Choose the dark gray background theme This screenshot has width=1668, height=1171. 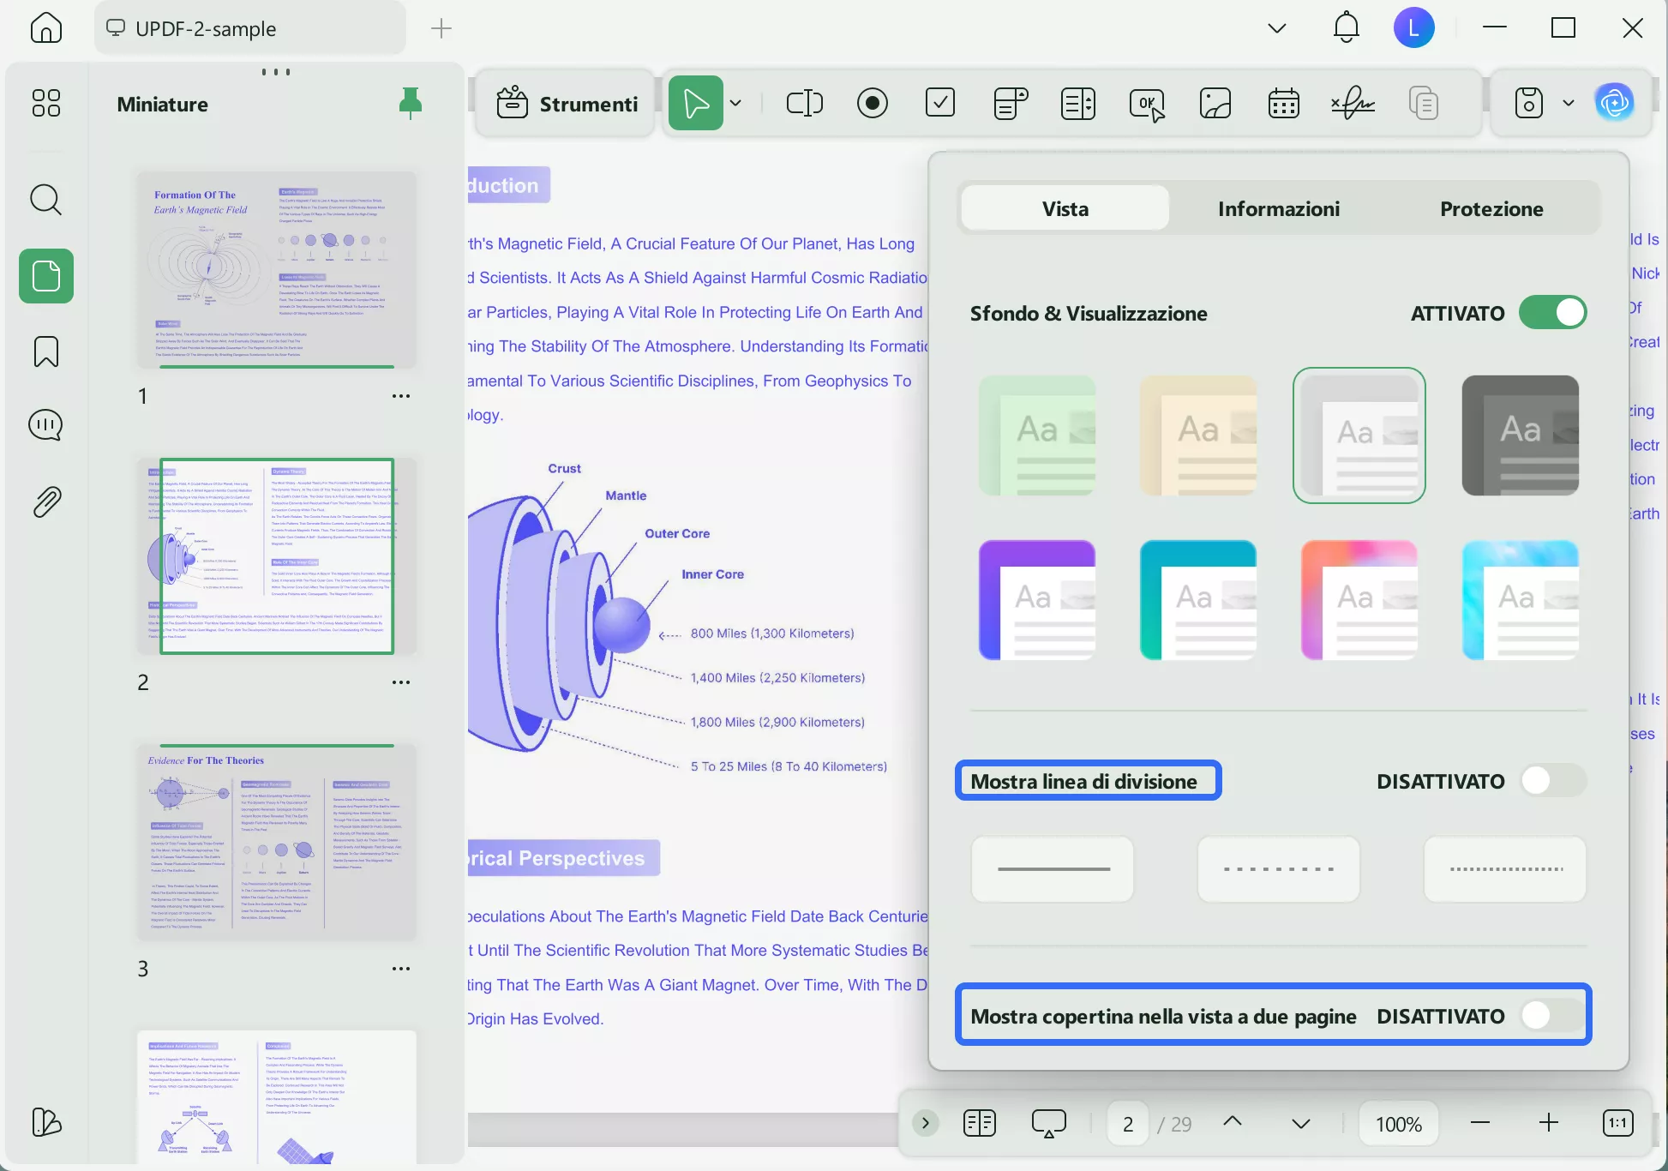(x=1520, y=435)
